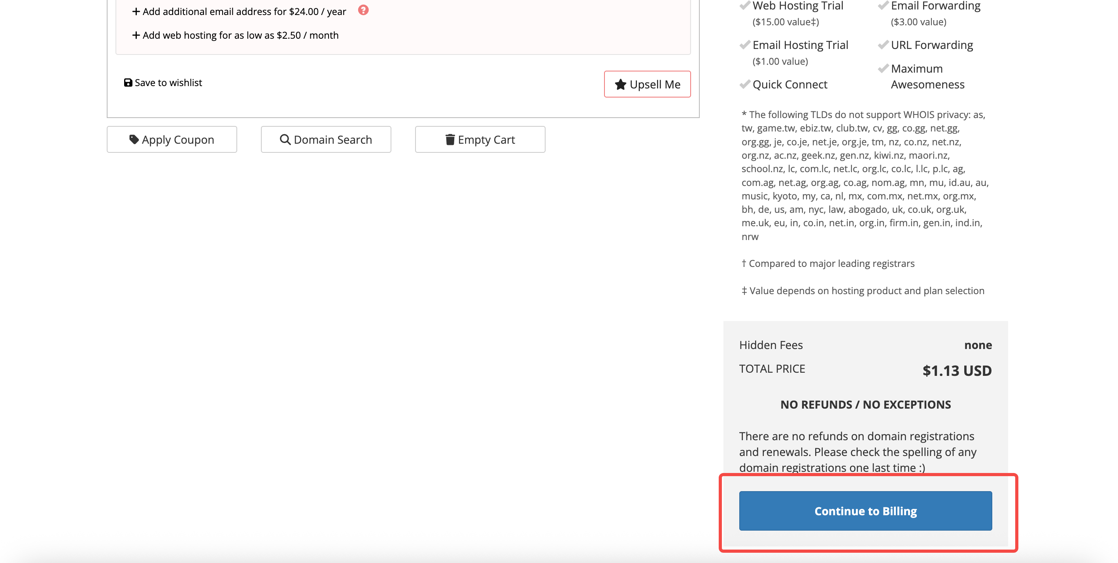Click the Web Hosting Trial feature text
The height and width of the screenshot is (563, 1118).
point(798,6)
